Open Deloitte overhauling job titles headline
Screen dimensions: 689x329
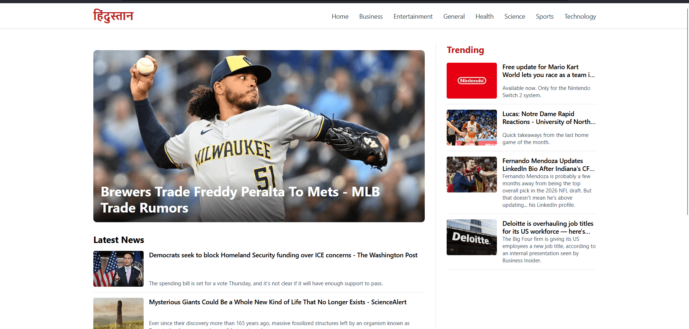point(548,228)
